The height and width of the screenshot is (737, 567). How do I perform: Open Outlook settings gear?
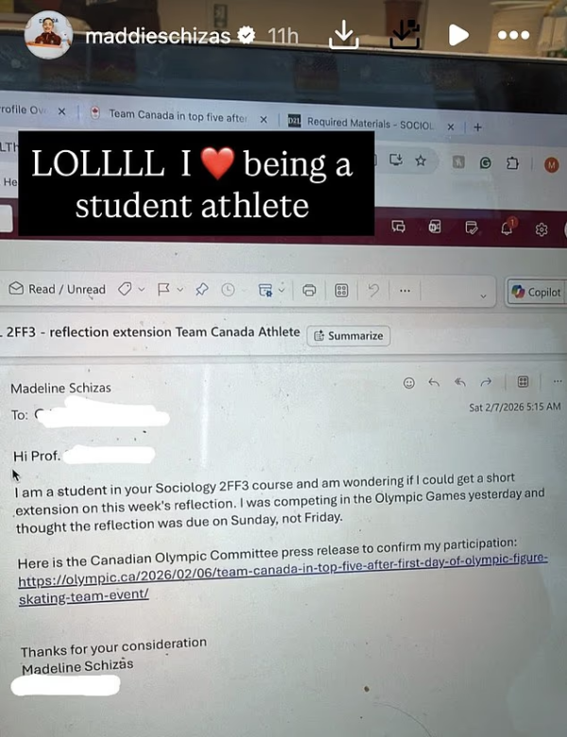tap(541, 230)
